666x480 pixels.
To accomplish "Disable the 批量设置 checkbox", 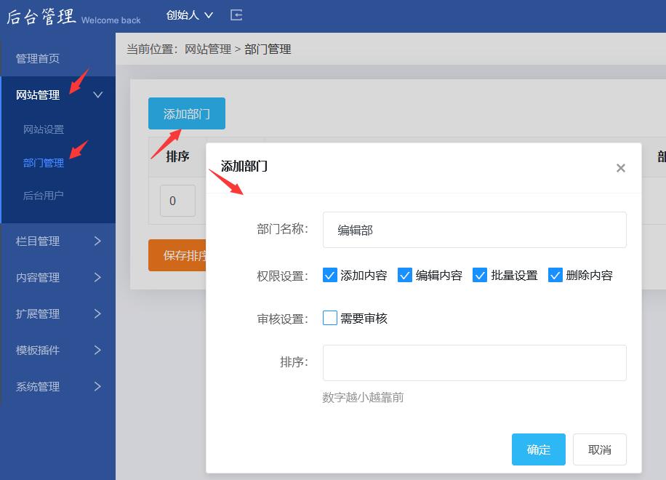I will pos(480,276).
